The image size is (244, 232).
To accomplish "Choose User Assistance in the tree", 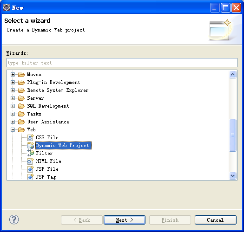I will [48, 122].
